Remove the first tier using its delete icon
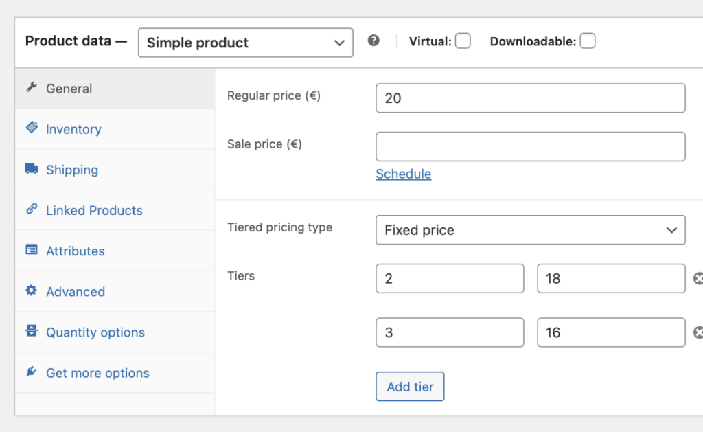The height and width of the screenshot is (432, 703). pos(698,278)
